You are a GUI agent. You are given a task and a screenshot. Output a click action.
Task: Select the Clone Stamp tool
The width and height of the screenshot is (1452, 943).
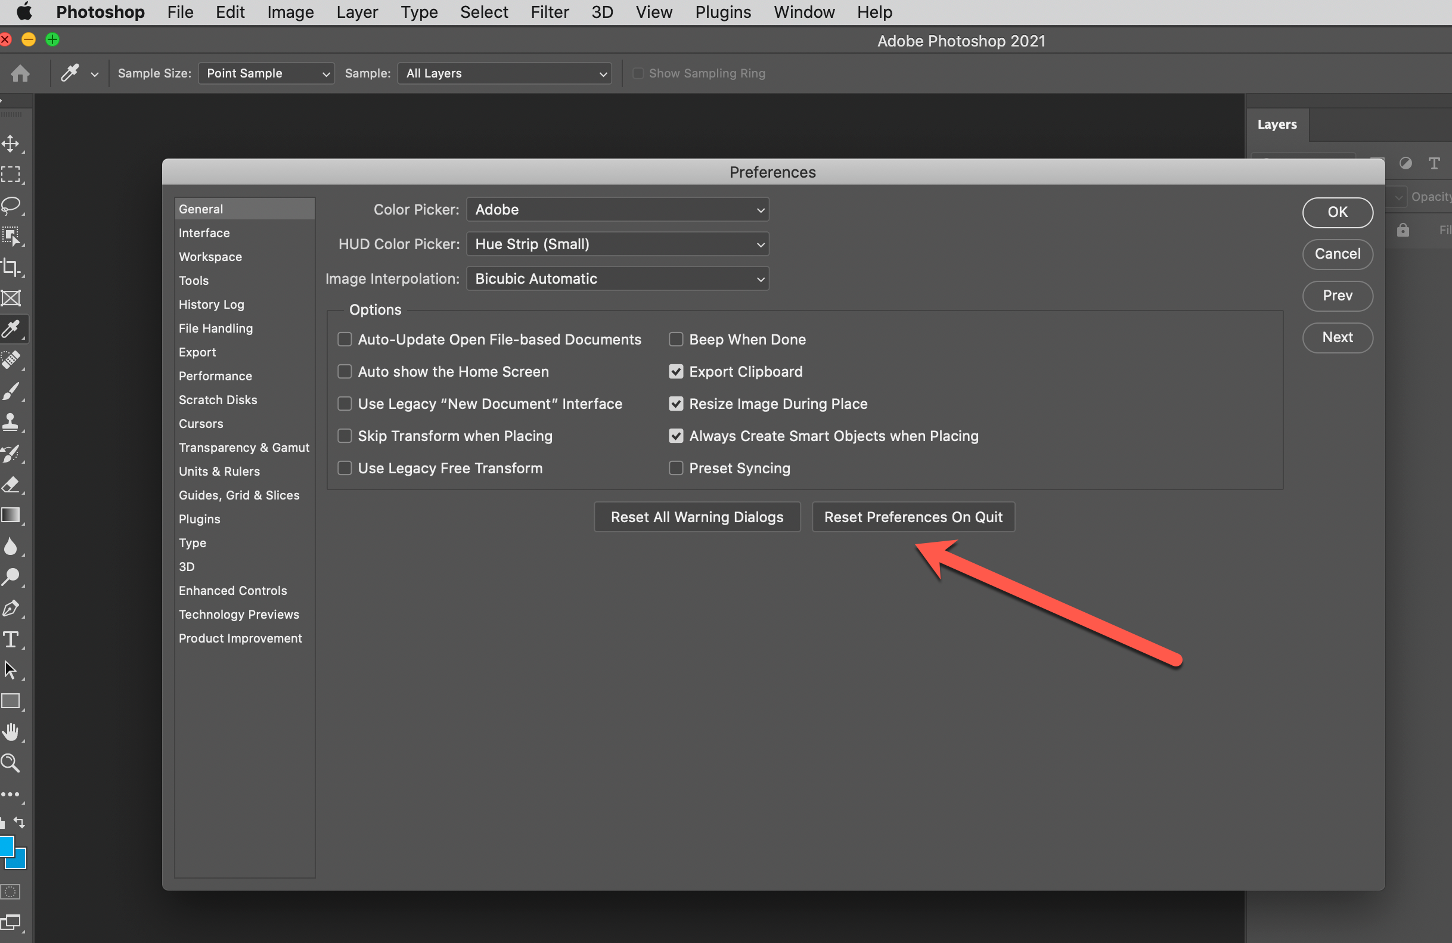coord(12,421)
